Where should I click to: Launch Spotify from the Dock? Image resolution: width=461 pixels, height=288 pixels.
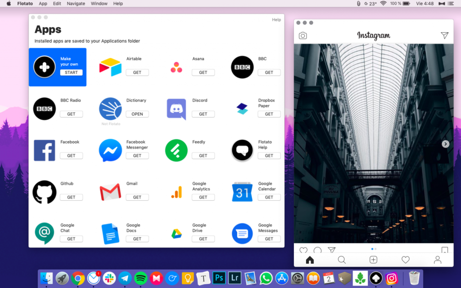(x=140, y=278)
